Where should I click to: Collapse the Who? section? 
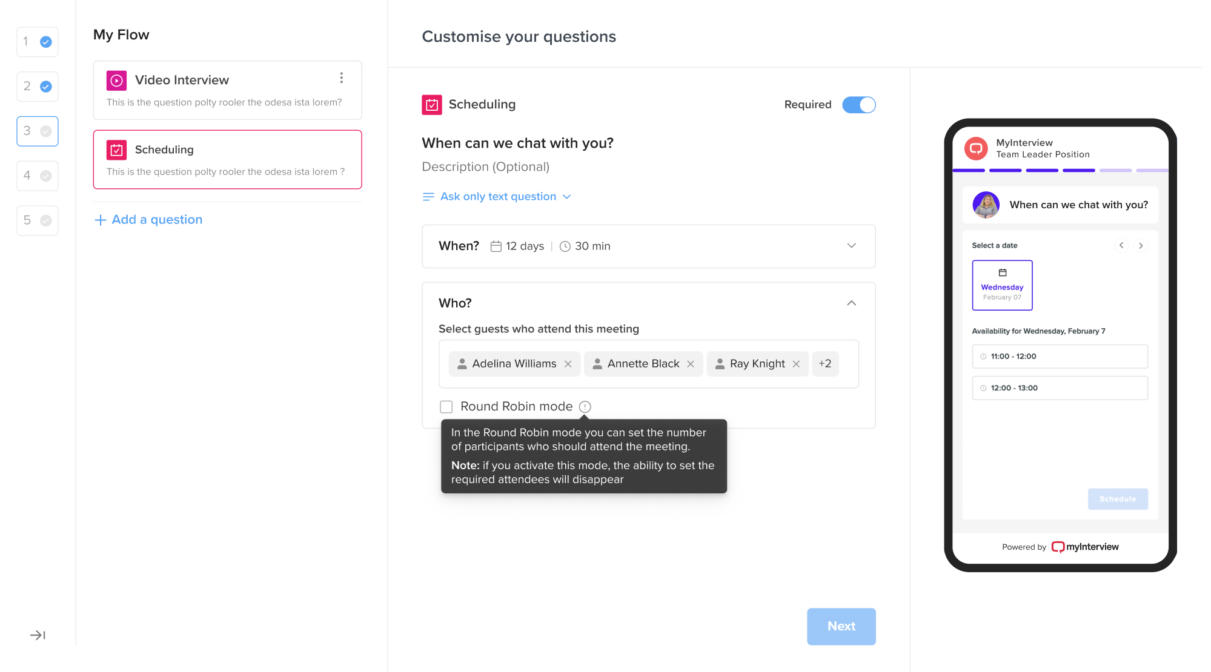tap(851, 303)
